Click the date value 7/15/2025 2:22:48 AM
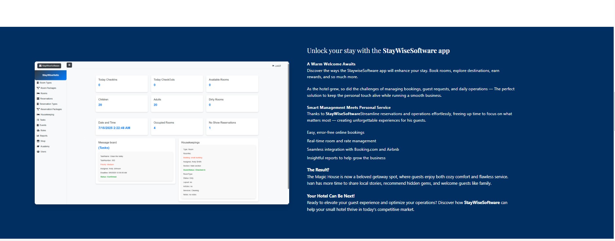615x241 pixels. 114,128
